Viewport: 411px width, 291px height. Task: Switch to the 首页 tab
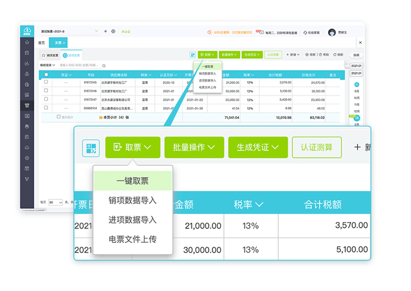[x=42, y=43]
